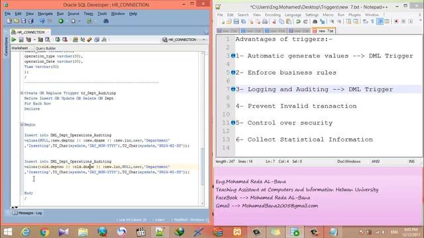Open the editor tab list dropdown in SQL Developer

point(206,32)
